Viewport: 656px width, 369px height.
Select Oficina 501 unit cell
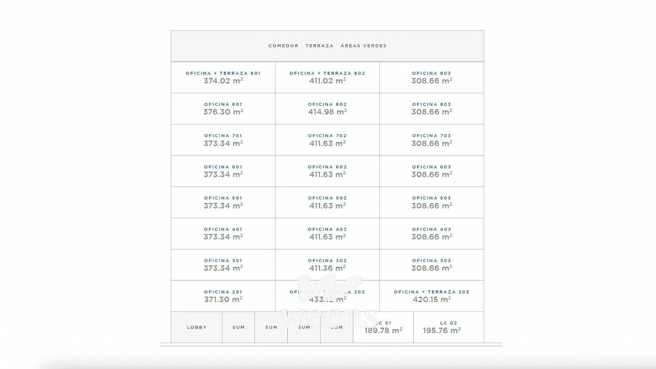coord(223,202)
